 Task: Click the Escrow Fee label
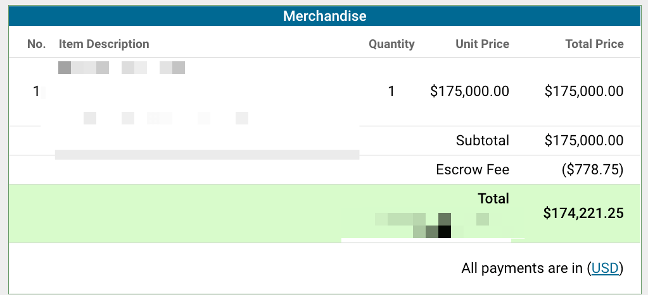473,170
